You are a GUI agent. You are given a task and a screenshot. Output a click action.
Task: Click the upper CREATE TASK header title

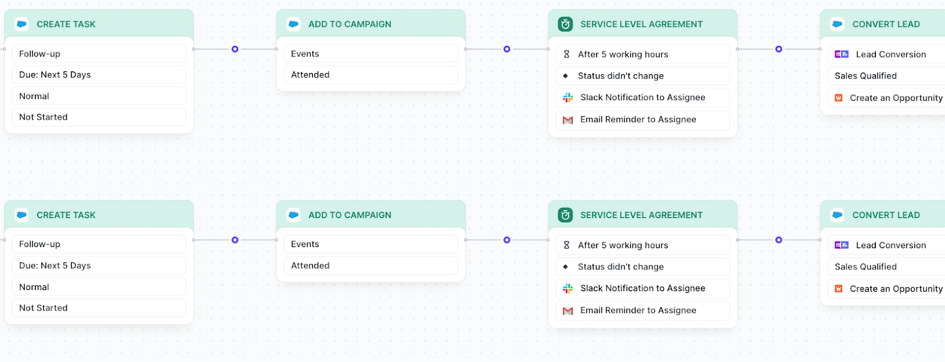66,24
